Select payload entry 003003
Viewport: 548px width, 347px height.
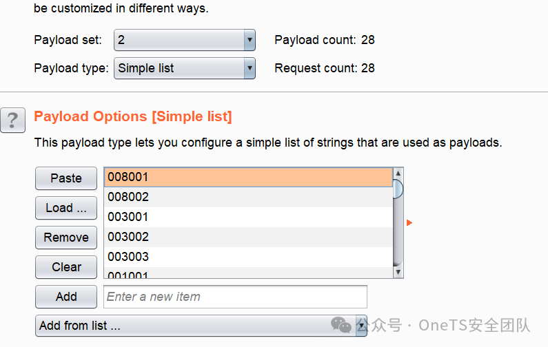point(248,257)
